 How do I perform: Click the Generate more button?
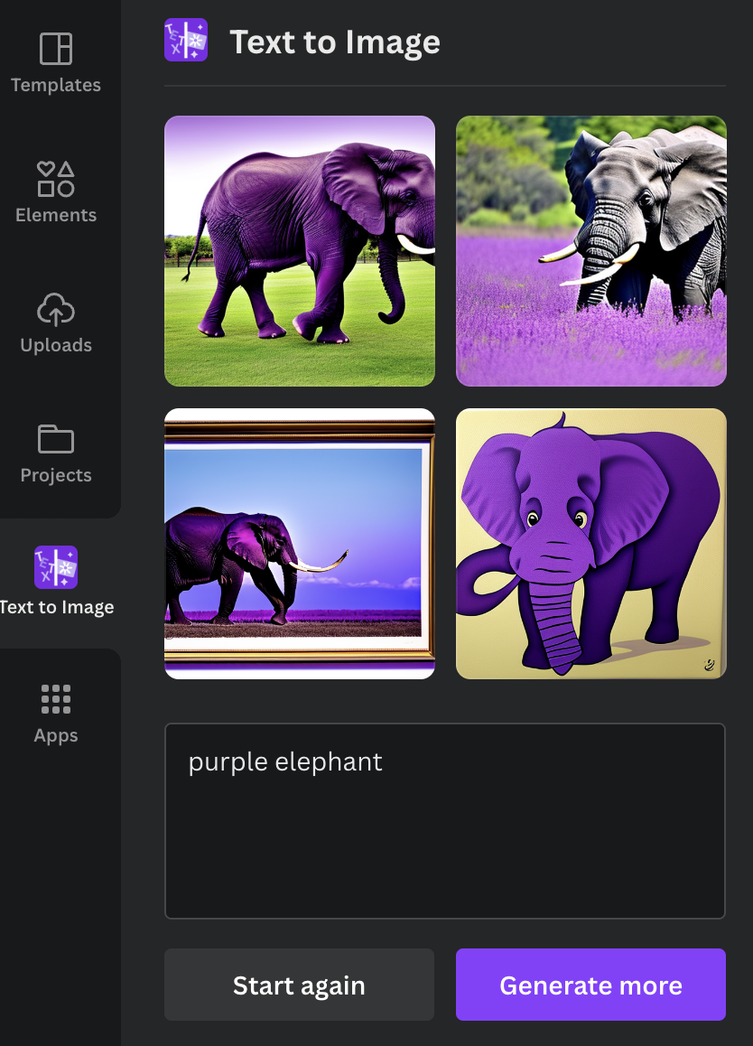[x=590, y=985]
